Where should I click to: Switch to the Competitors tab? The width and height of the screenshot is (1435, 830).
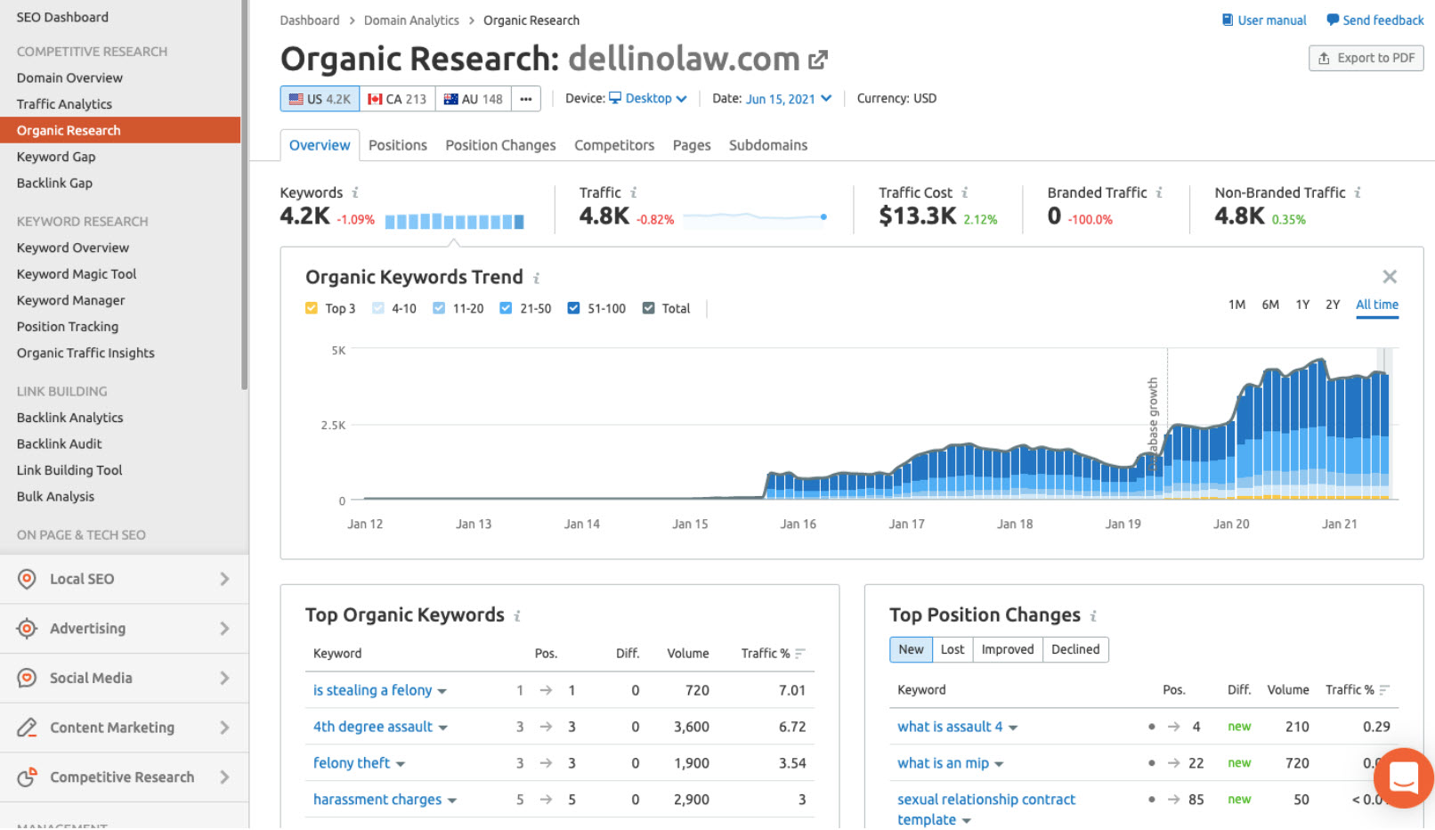[614, 145]
